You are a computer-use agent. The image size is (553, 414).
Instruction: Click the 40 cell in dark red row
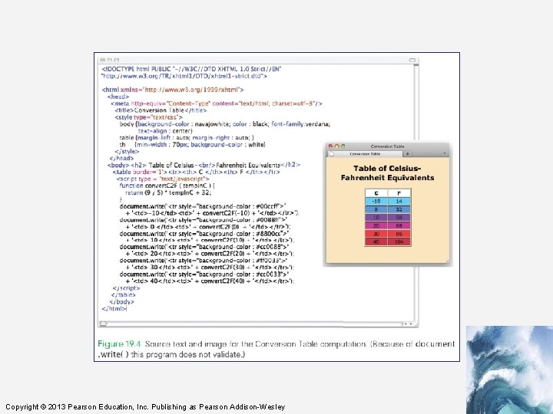point(376,242)
